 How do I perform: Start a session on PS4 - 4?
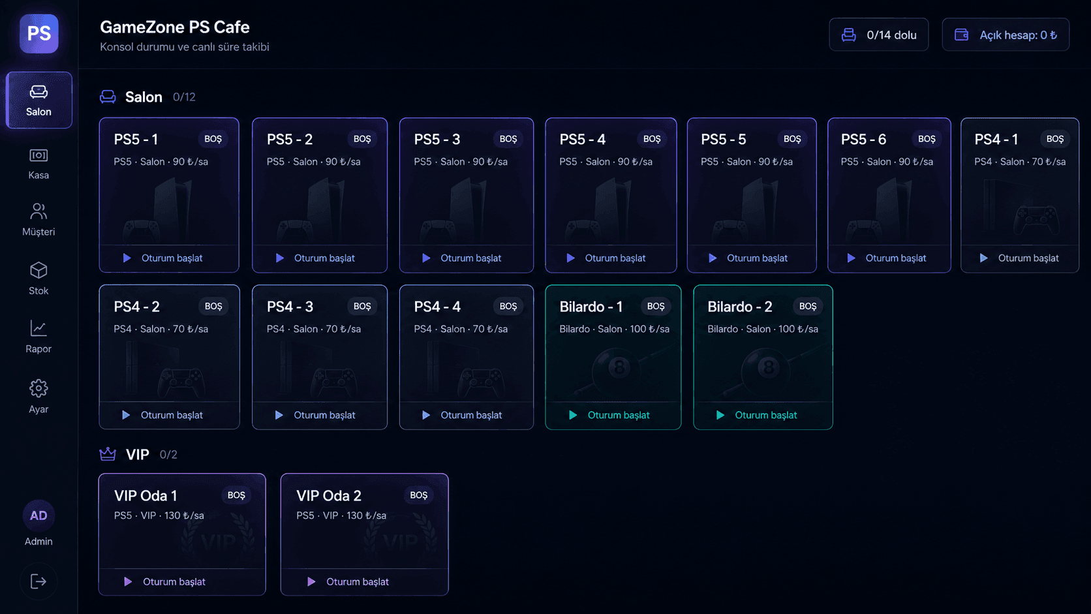pyautogui.click(x=467, y=415)
